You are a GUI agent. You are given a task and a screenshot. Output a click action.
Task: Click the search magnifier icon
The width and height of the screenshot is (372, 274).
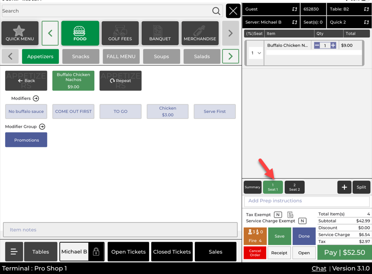[216, 11]
